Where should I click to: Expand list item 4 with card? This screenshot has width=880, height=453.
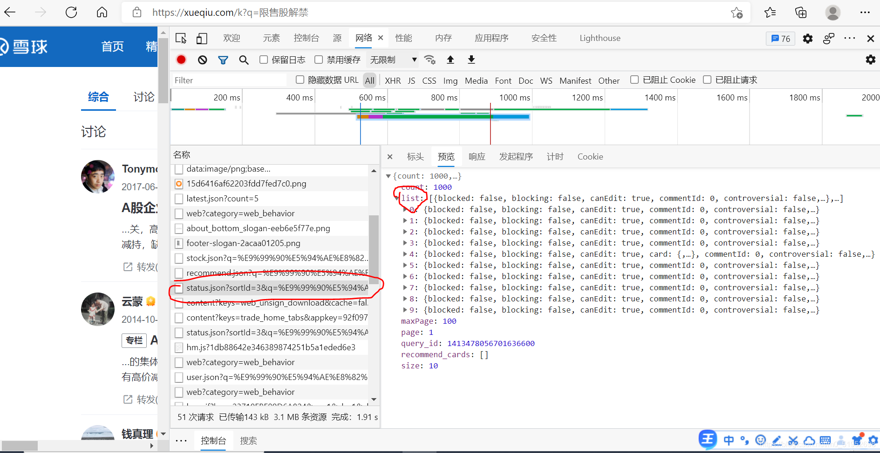[405, 254]
